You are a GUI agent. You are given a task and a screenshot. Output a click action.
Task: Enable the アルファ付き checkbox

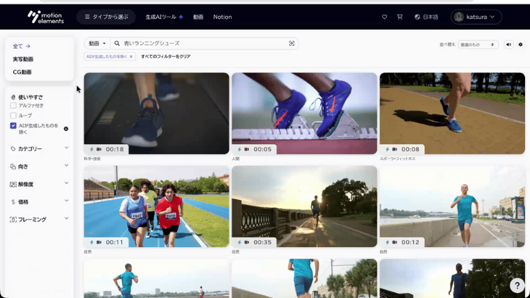point(13,106)
